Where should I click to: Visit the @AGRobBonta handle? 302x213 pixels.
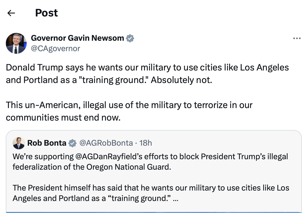point(106,143)
